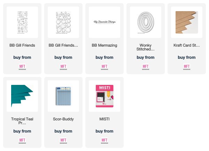
Task: Open the pink MISTI tool image
Action: pyautogui.click(x=104, y=96)
